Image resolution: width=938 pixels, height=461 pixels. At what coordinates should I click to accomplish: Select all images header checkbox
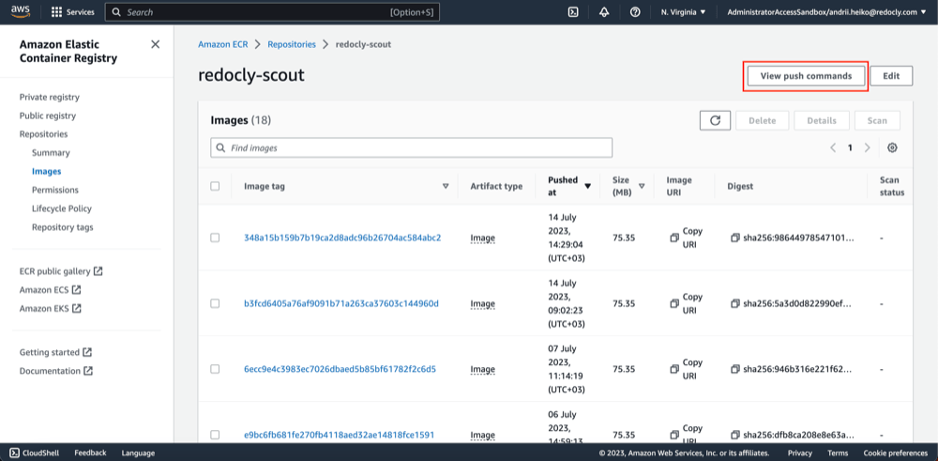215,186
